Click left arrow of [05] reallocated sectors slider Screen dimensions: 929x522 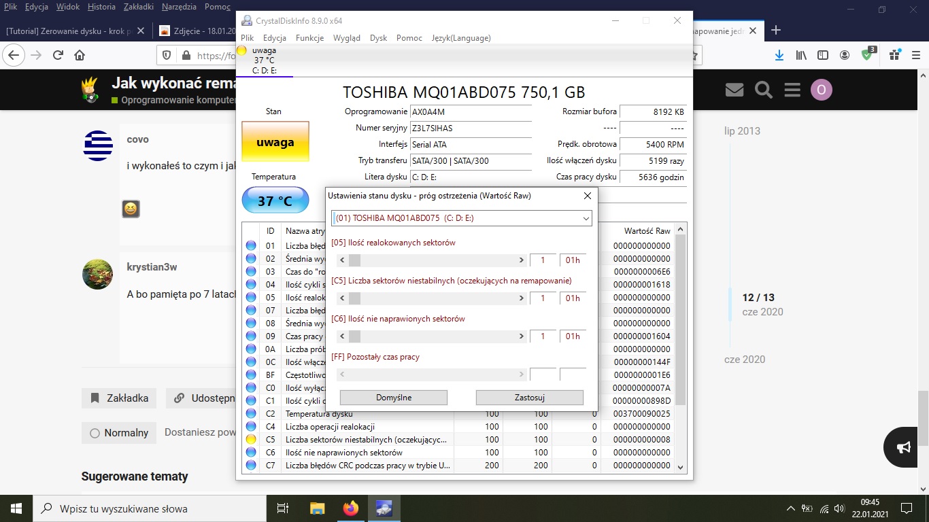pyautogui.click(x=342, y=260)
